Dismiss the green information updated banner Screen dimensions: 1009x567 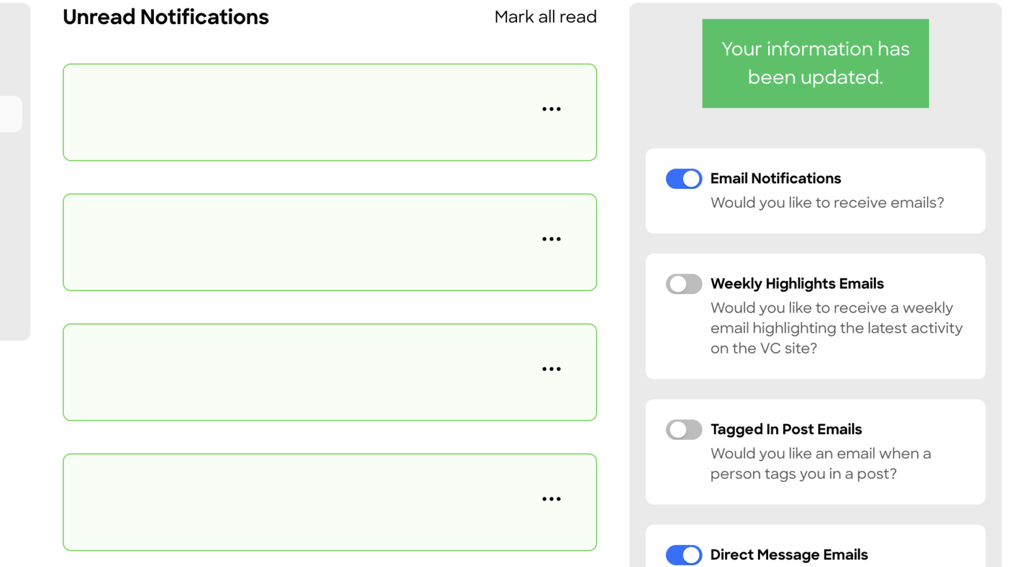(815, 63)
